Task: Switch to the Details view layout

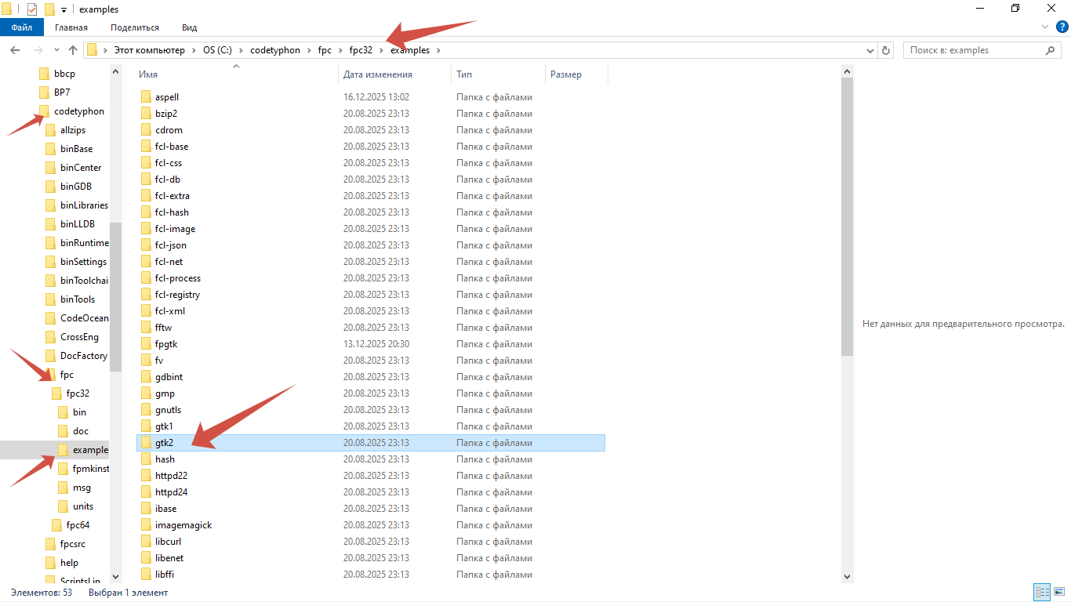Action: tap(1042, 592)
